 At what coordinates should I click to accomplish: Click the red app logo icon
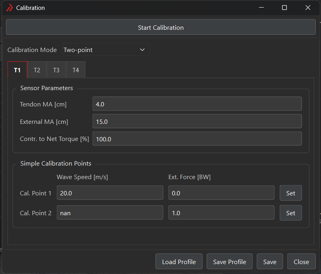click(10, 8)
